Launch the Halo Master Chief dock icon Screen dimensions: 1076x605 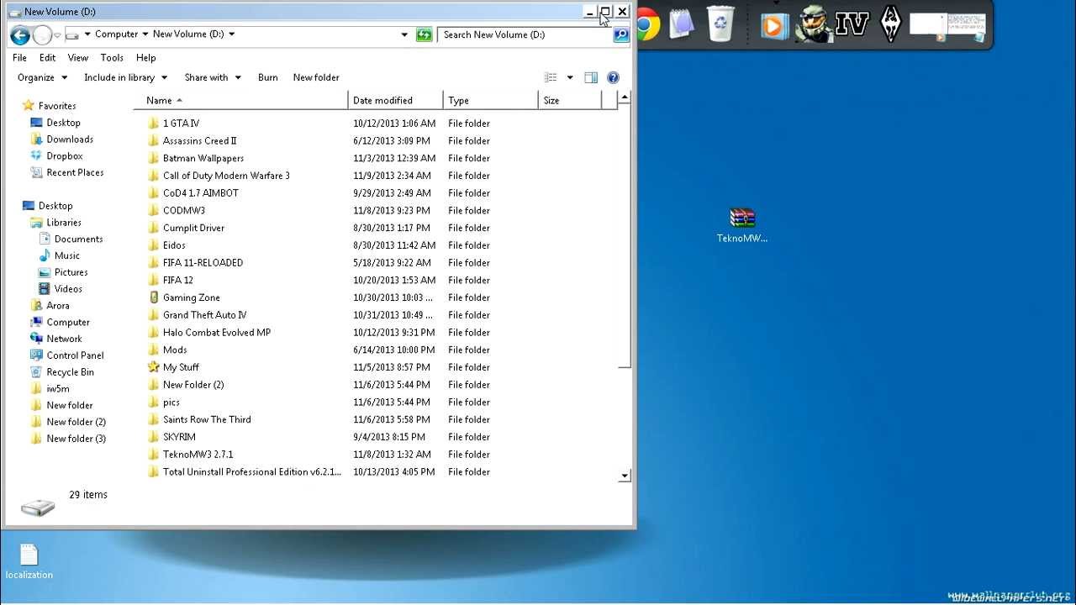point(813,24)
